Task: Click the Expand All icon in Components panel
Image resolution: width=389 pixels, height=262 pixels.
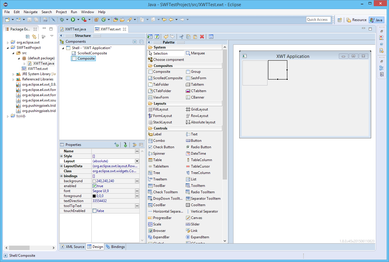Action: tap(135, 42)
